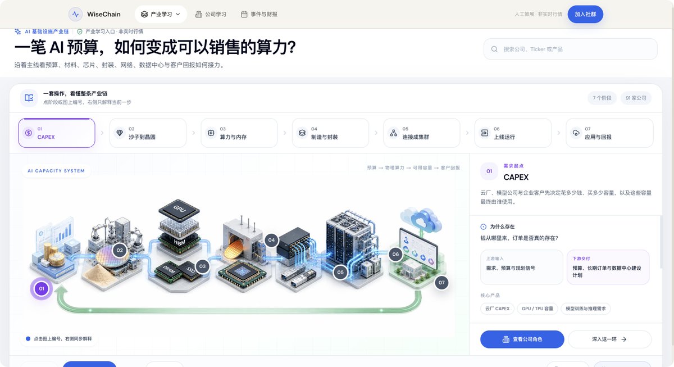Click the 03 marker on the diagram
The width and height of the screenshot is (674, 367).
point(202,266)
